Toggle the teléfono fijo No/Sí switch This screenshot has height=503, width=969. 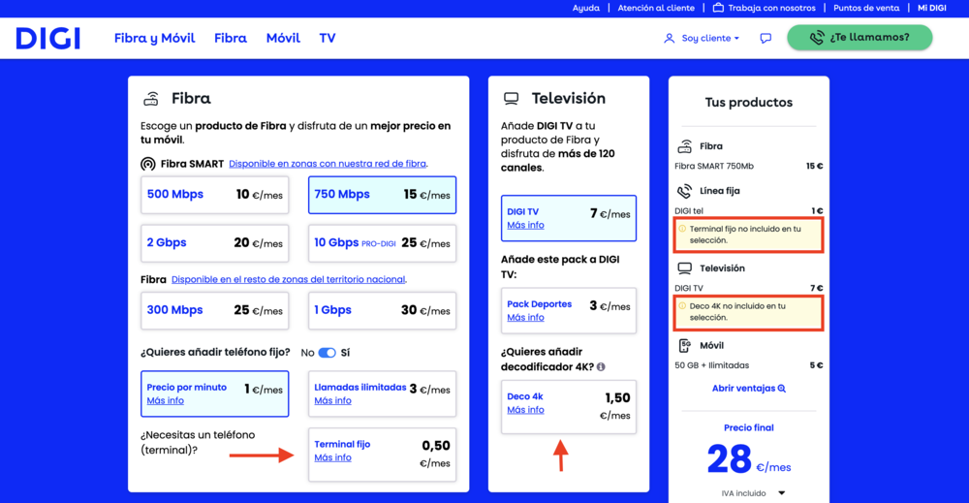click(327, 353)
